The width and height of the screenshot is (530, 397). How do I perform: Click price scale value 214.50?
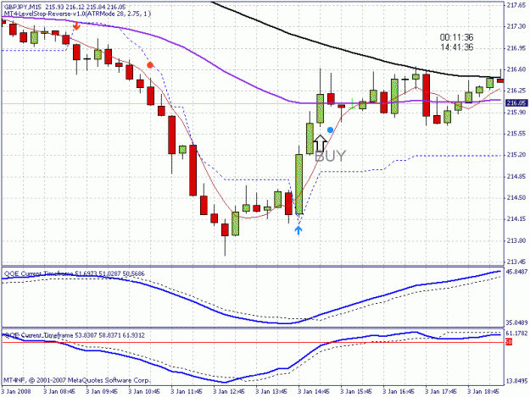click(x=516, y=198)
